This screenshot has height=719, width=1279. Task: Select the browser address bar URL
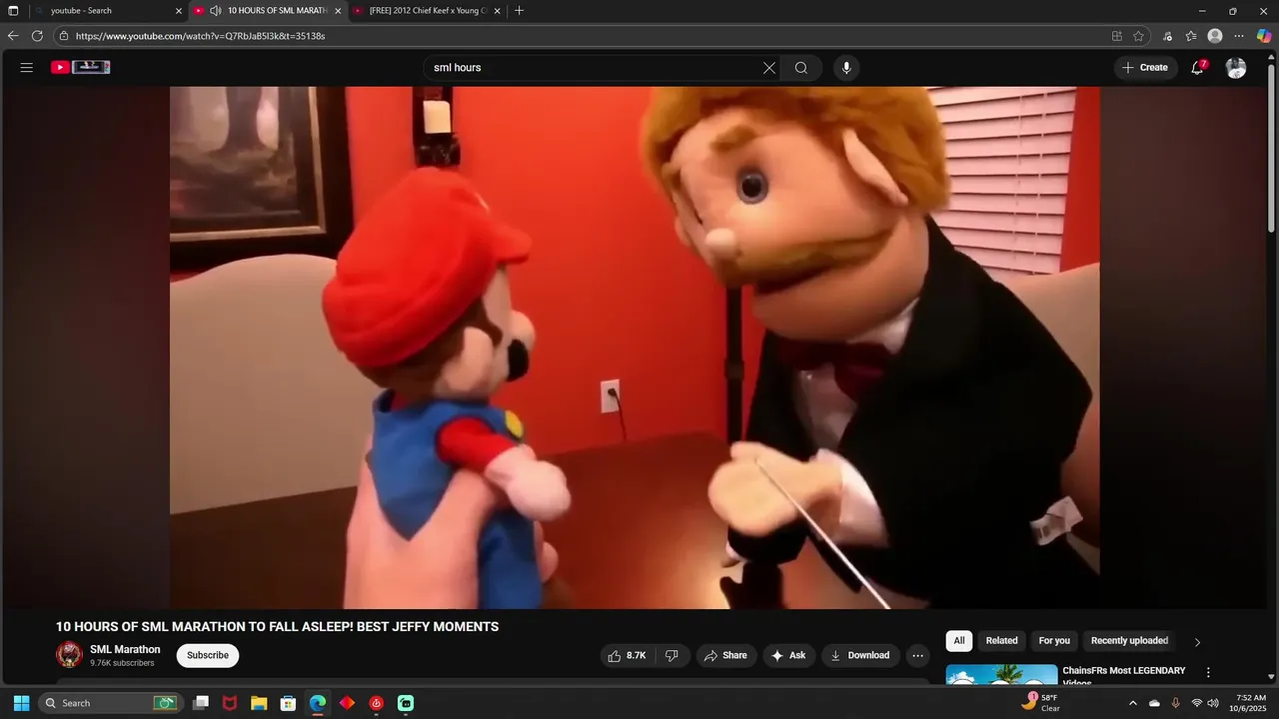click(x=200, y=36)
